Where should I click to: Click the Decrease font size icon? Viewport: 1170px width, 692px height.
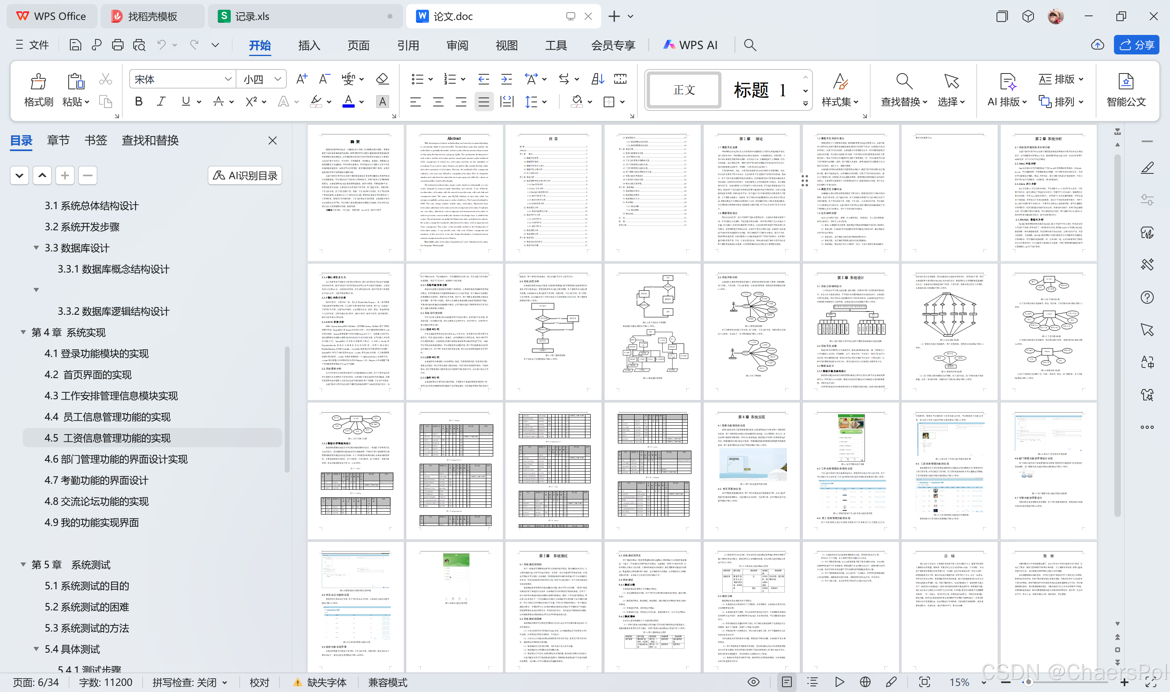[x=325, y=79]
